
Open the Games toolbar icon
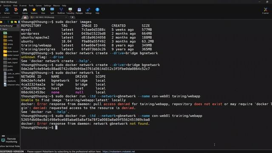click(25, 11)
